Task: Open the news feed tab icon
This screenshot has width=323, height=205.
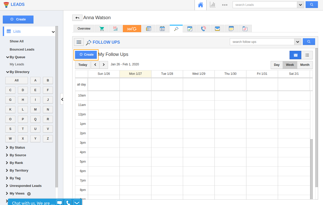Action: tap(149, 29)
